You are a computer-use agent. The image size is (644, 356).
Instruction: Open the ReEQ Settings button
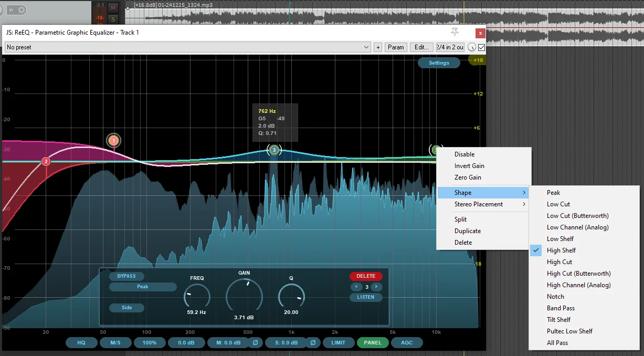pyautogui.click(x=439, y=63)
